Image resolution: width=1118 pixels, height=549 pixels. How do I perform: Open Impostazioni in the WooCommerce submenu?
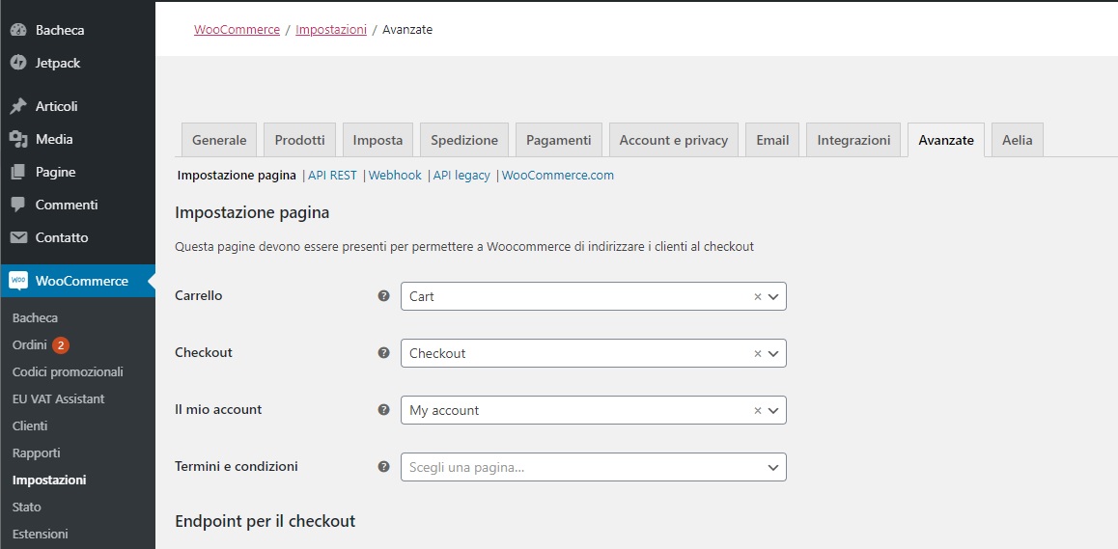pos(49,480)
